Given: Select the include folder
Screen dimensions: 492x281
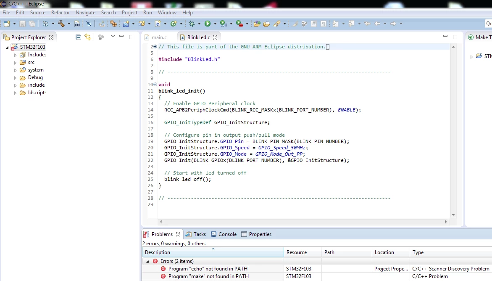Looking at the screenshot, I should coord(36,85).
